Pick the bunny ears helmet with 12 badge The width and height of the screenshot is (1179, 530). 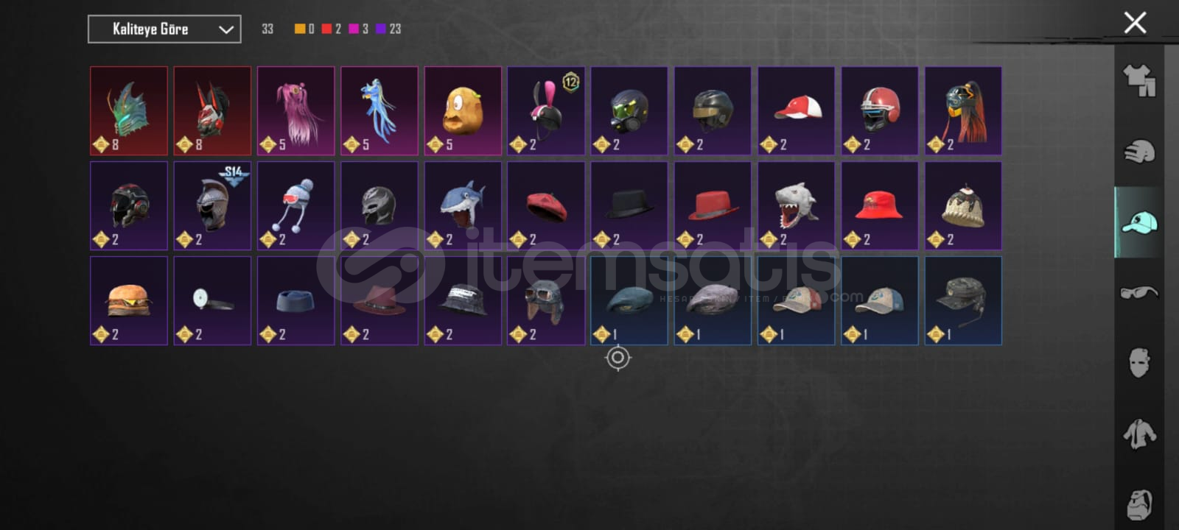tap(546, 111)
